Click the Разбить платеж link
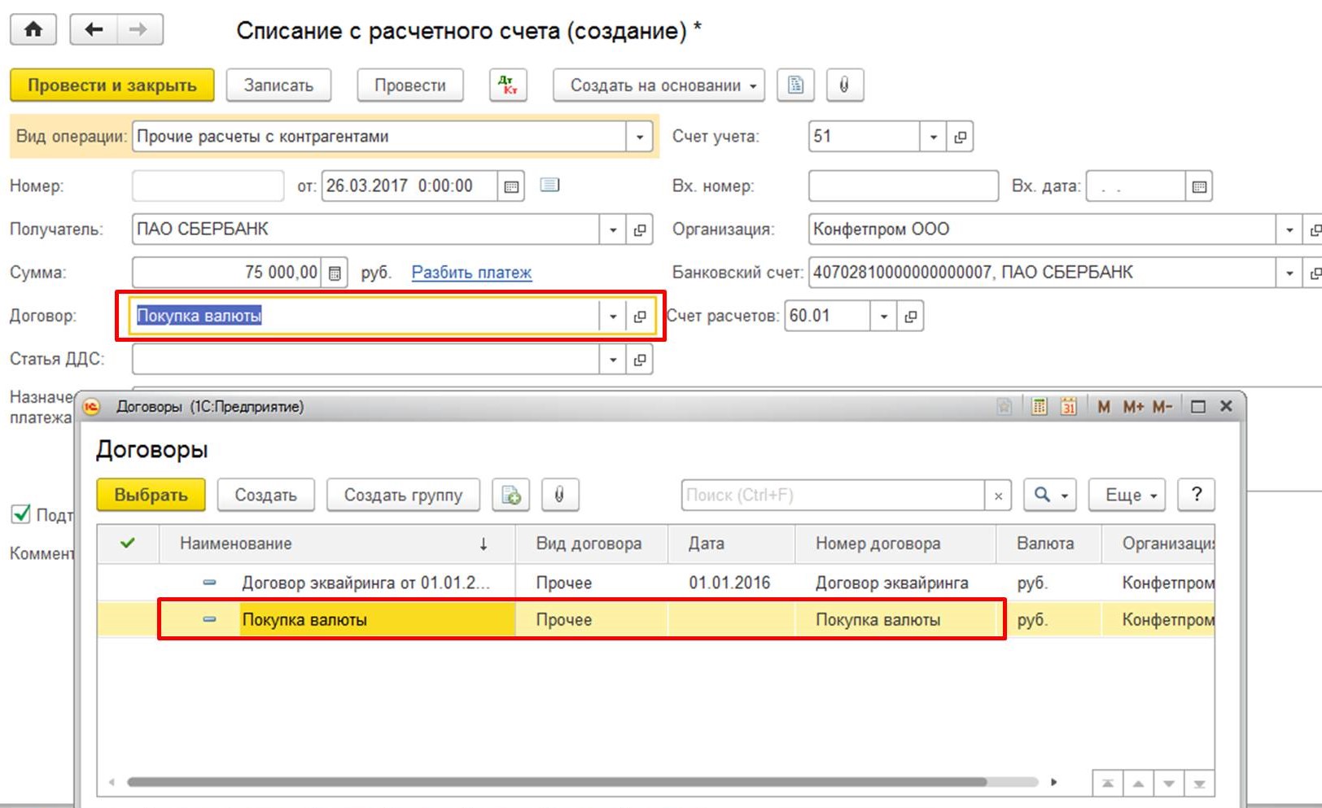 pyautogui.click(x=471, y=273)
